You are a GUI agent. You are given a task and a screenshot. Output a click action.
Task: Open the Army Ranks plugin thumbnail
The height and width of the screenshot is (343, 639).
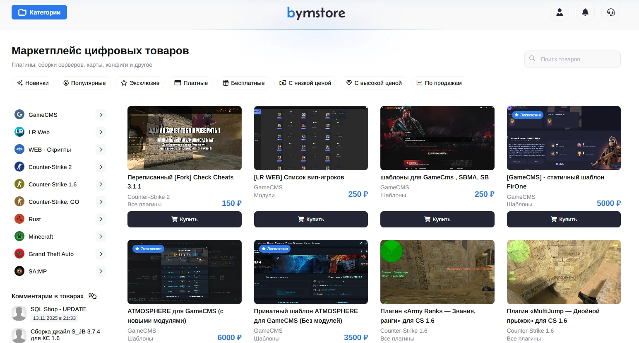(x=437, y=272)
